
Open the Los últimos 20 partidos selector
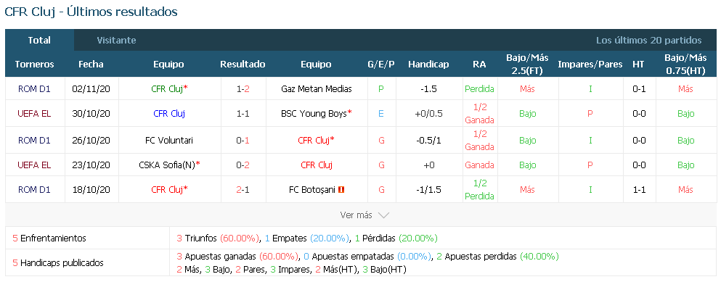(649, 40)
